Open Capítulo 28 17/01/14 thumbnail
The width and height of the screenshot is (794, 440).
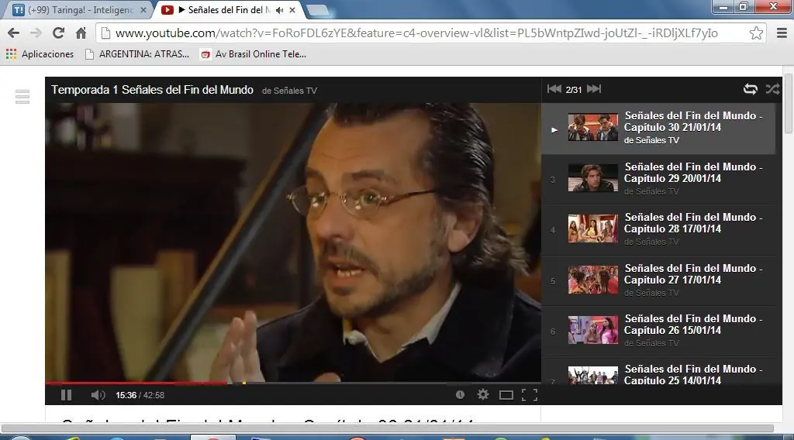[592, 229]
